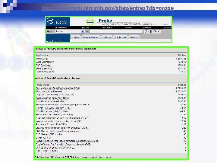Open Simple Sequence Repeats (SSR) link

coord(53,108)
